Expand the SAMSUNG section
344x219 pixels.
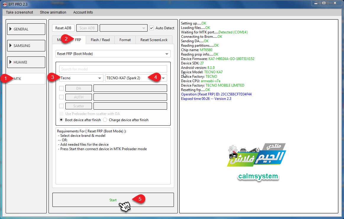click(x=26, y=46)
